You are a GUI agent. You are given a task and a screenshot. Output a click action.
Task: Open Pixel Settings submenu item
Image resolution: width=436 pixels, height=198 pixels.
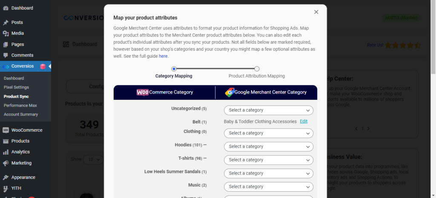pyautogui.click(x=17, y=87)
